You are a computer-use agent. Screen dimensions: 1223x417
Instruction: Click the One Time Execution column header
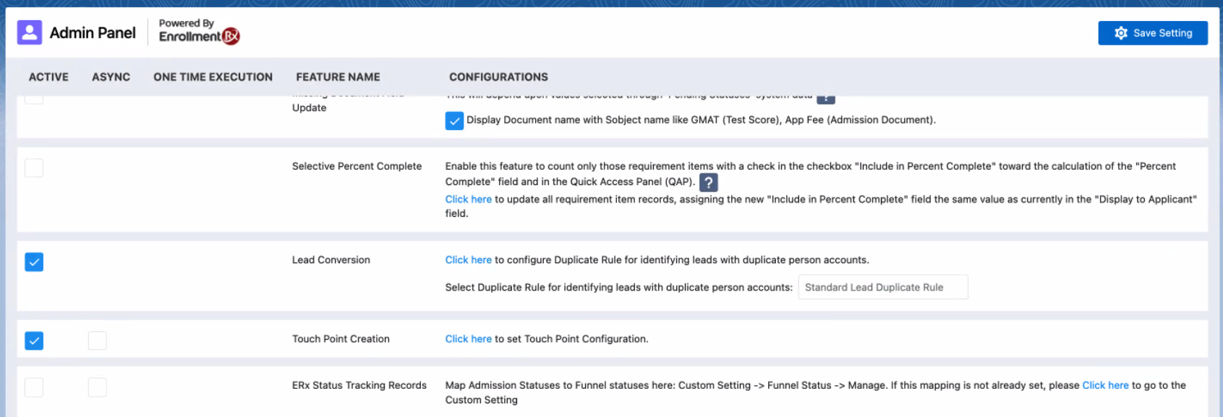click(213, 77)
